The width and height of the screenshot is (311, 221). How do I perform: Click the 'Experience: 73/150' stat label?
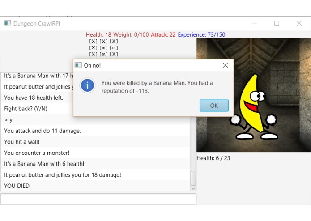(x=201, y=35)
